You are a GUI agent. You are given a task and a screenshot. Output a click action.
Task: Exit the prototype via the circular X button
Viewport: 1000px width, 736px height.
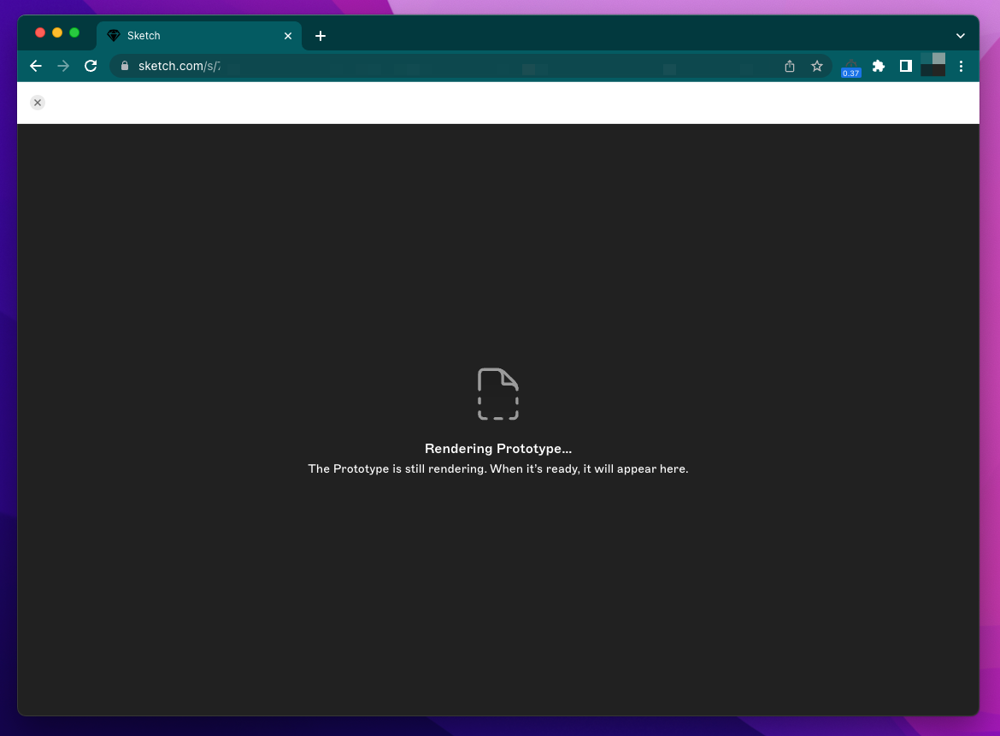[x=38, y=102]
